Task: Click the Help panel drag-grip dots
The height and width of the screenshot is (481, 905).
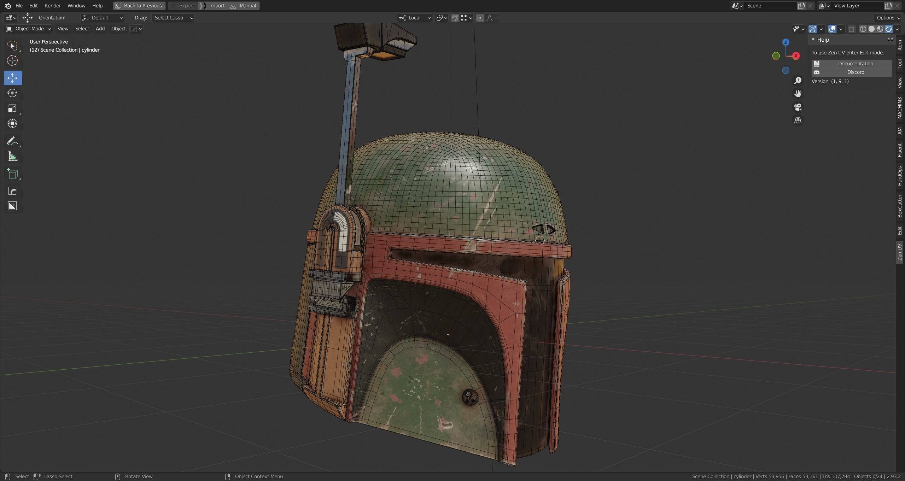Action: [x=890, y=40]
